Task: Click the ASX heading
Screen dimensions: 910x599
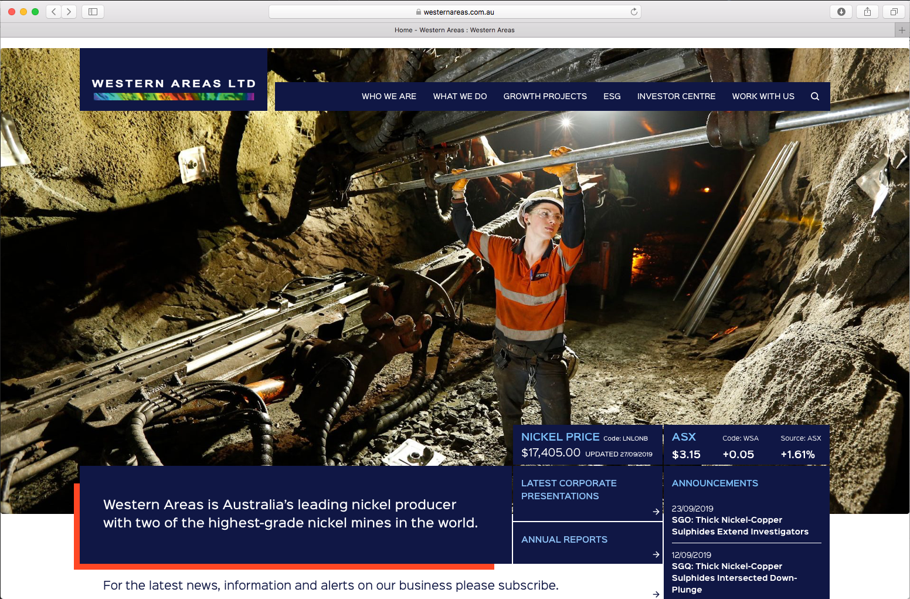Action: coord(684,436)
